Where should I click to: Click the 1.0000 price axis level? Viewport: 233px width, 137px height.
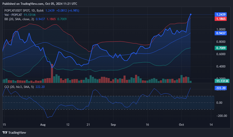tap(221, 29)
